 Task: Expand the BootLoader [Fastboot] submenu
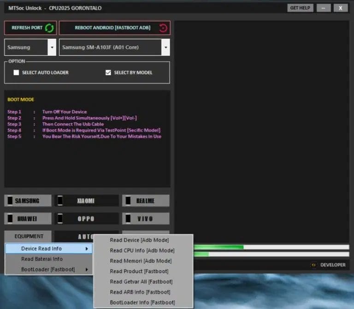(x=48, y=269)
